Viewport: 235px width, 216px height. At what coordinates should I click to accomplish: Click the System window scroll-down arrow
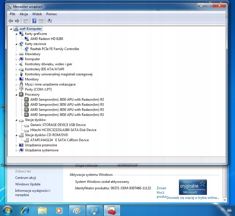click(225, 200)
